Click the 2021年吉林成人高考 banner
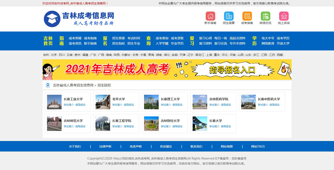The height and width of the screenshot is (170, 334). pos(167,69)
